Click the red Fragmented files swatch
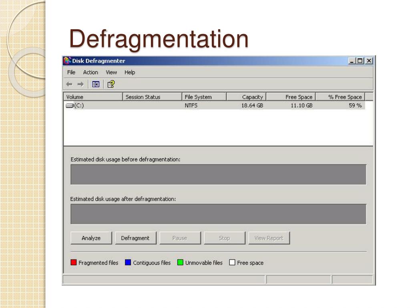 (x=74, y=262)
